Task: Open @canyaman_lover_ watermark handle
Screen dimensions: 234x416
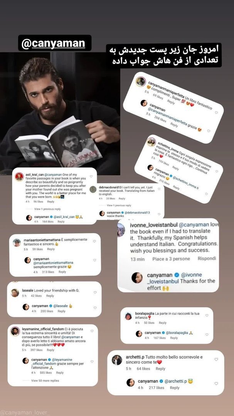Action: tap(25, 413)
